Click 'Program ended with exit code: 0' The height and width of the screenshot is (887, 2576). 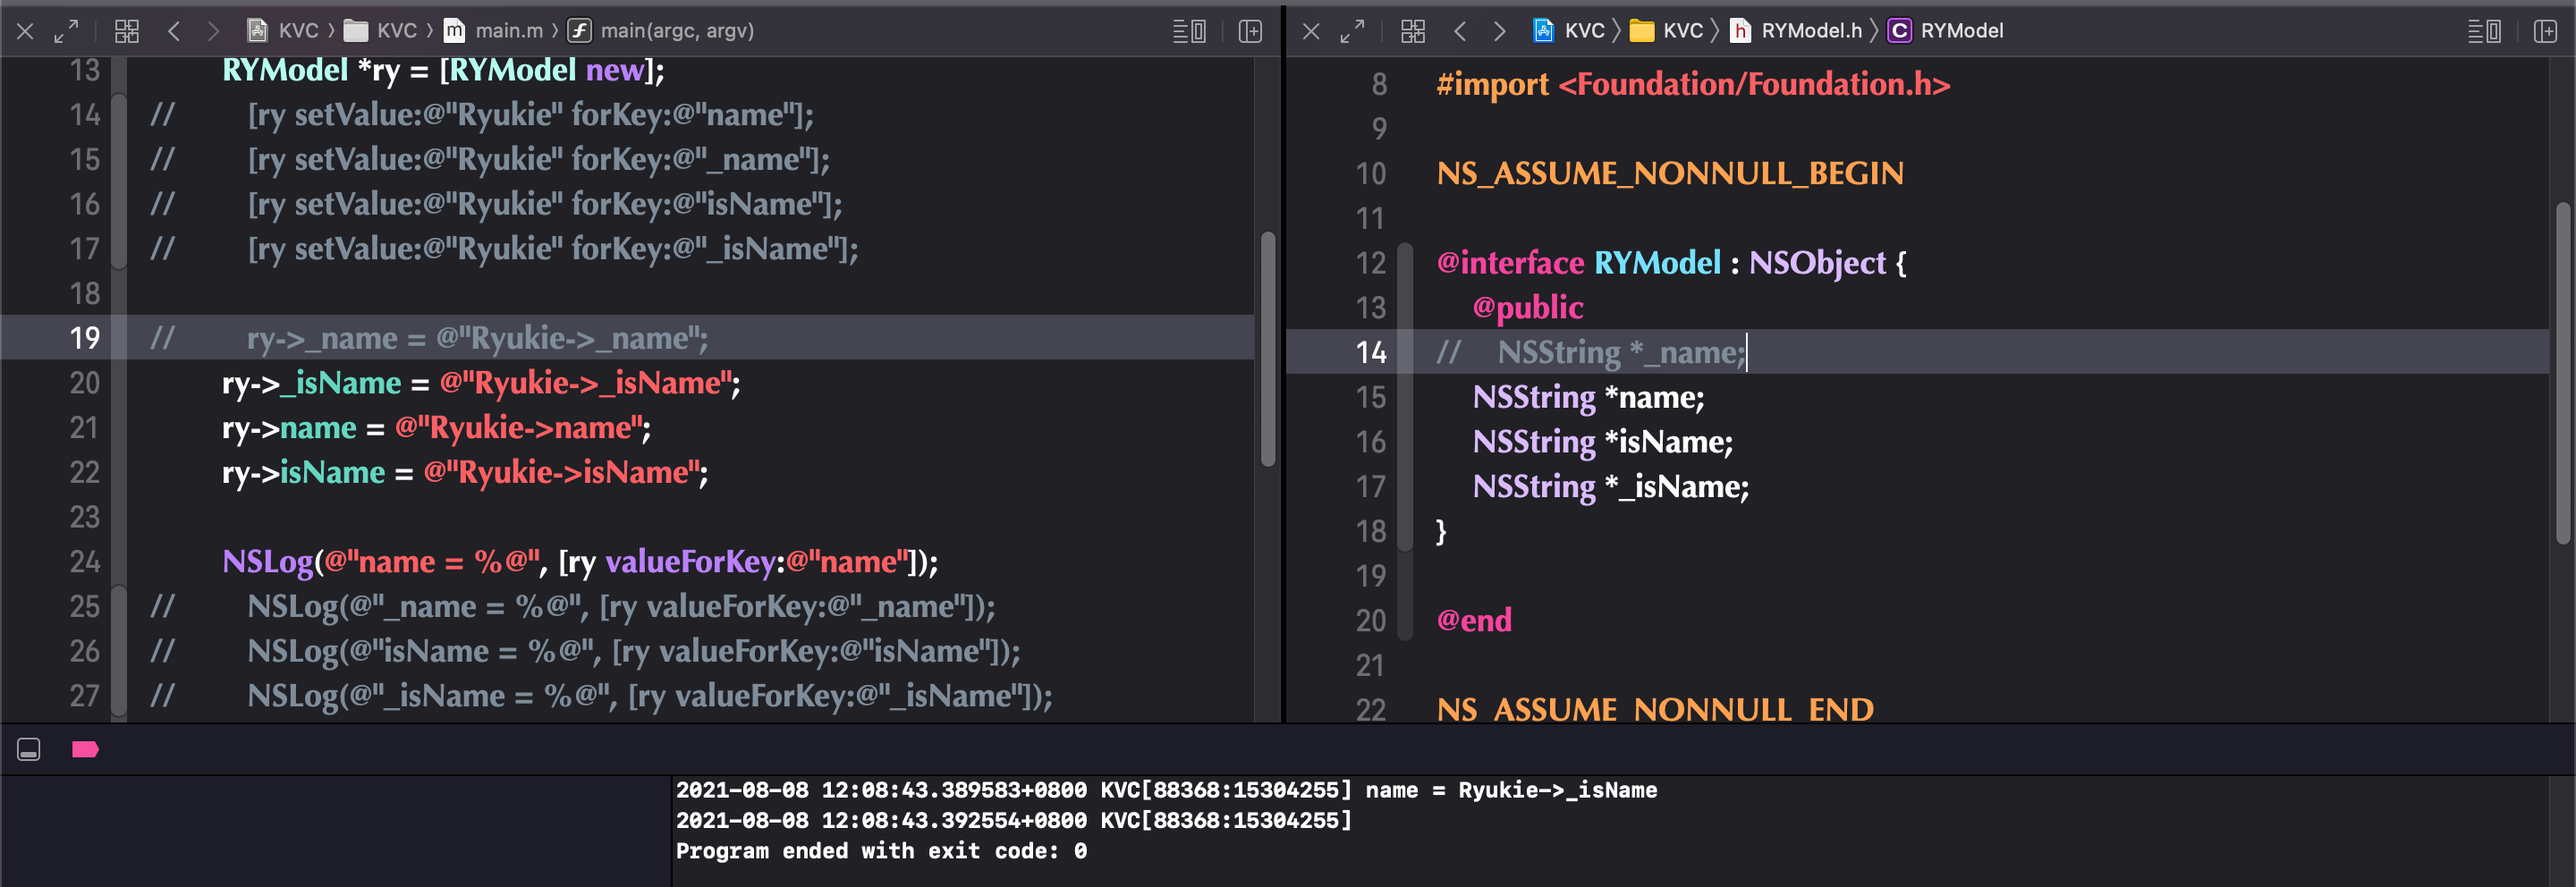point(881,851)
